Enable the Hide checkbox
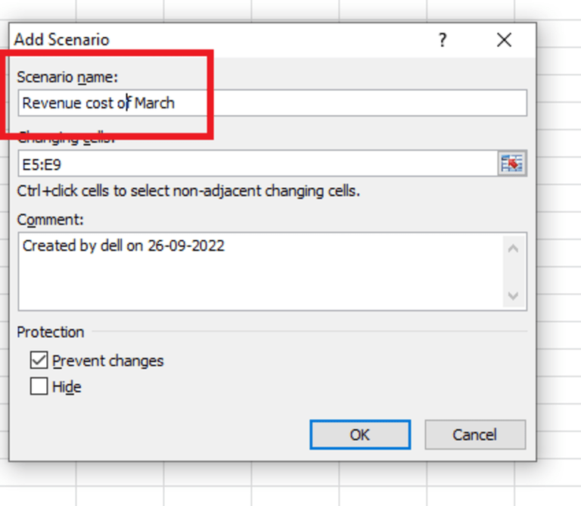 (39, 386)
